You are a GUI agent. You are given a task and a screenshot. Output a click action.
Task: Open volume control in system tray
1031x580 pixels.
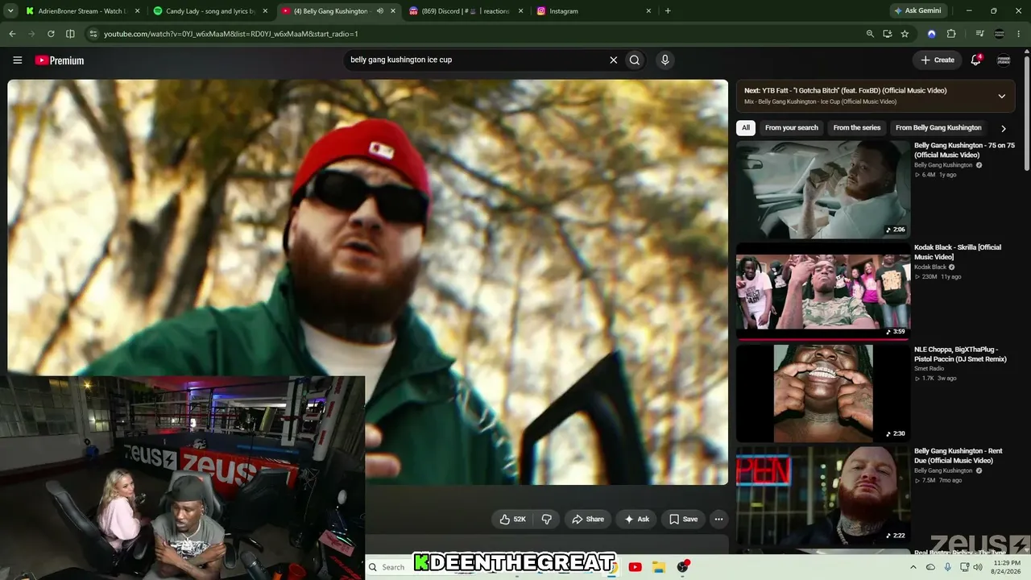point(978,567)
